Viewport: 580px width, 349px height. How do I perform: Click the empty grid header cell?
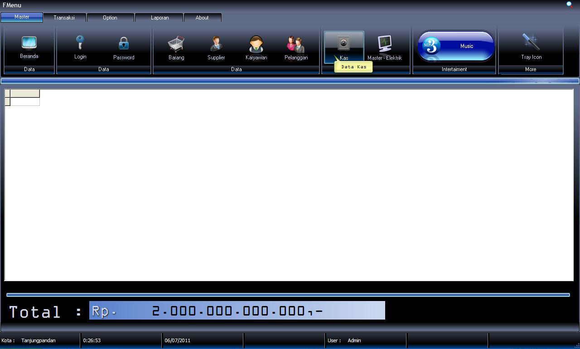[25, 94]
